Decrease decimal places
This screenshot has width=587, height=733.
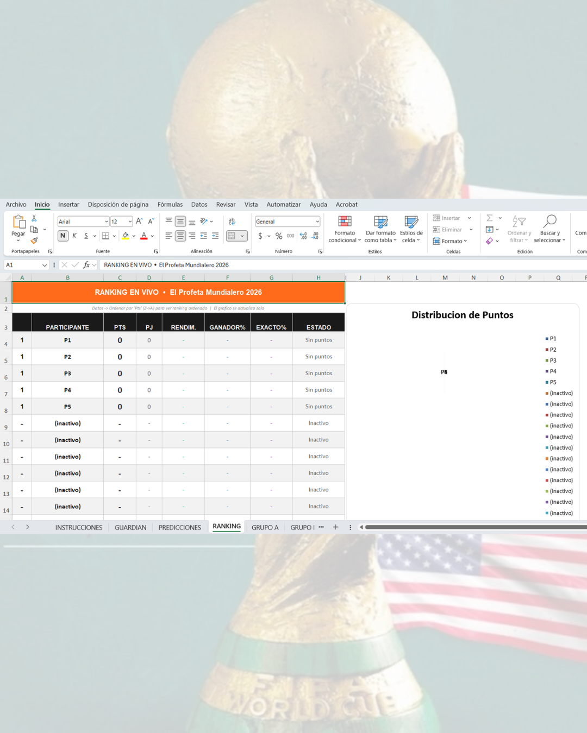pos(315,236)
